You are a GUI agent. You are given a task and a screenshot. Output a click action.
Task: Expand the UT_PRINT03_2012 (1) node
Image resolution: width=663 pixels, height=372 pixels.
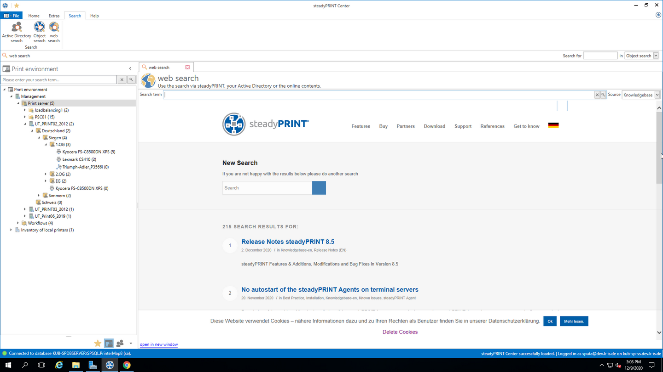pyautogui.click(x=25, y=209)
